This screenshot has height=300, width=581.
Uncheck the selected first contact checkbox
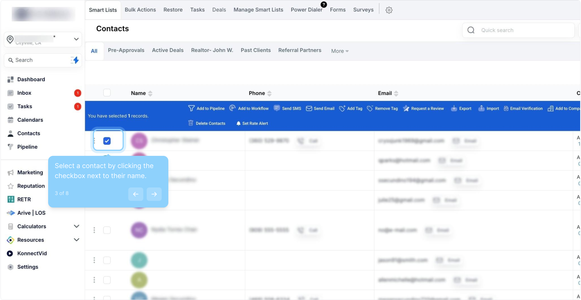pyautogui.click(x=107, y=141)
